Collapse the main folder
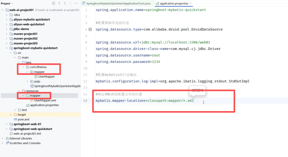 click(x=15, y=58)
